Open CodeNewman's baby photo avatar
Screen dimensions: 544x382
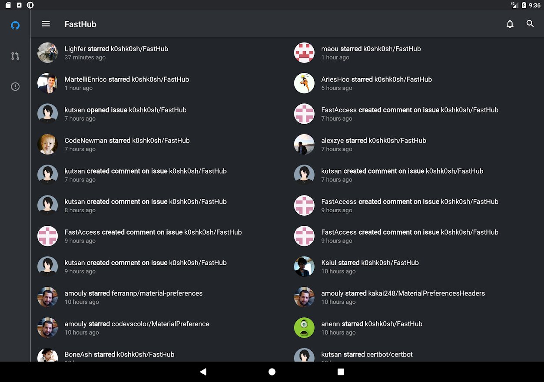(48, 144)
